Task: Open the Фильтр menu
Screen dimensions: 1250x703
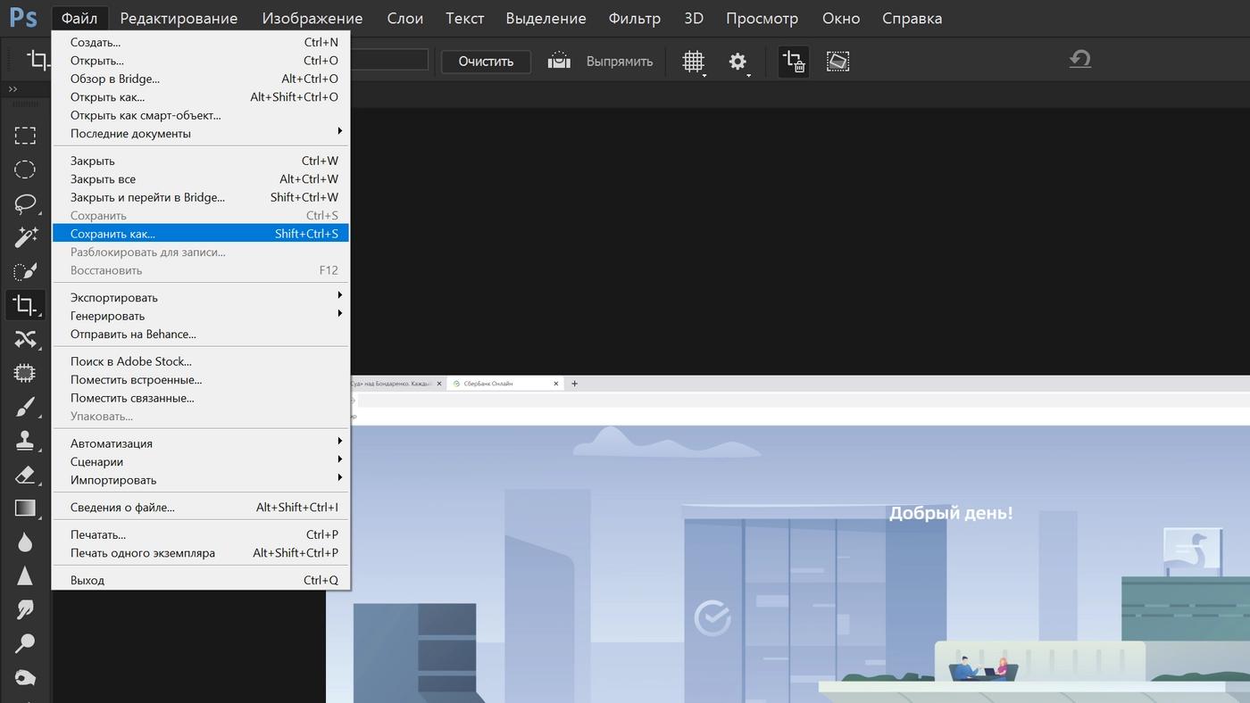Action: (635, 18)
